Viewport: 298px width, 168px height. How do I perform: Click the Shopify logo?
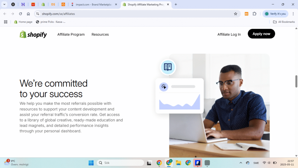tap(33, 34)
